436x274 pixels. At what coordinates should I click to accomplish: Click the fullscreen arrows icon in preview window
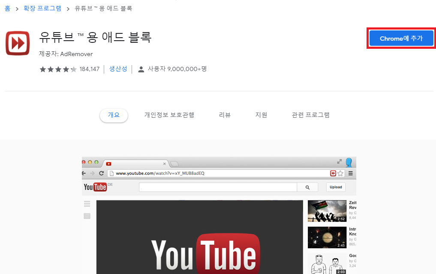(x=339, y=161)
